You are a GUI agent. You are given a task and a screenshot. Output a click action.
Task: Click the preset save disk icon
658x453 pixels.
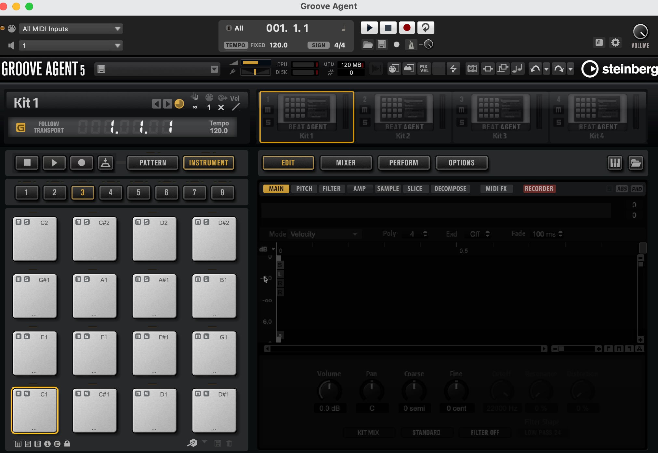(x=101, y=69)
